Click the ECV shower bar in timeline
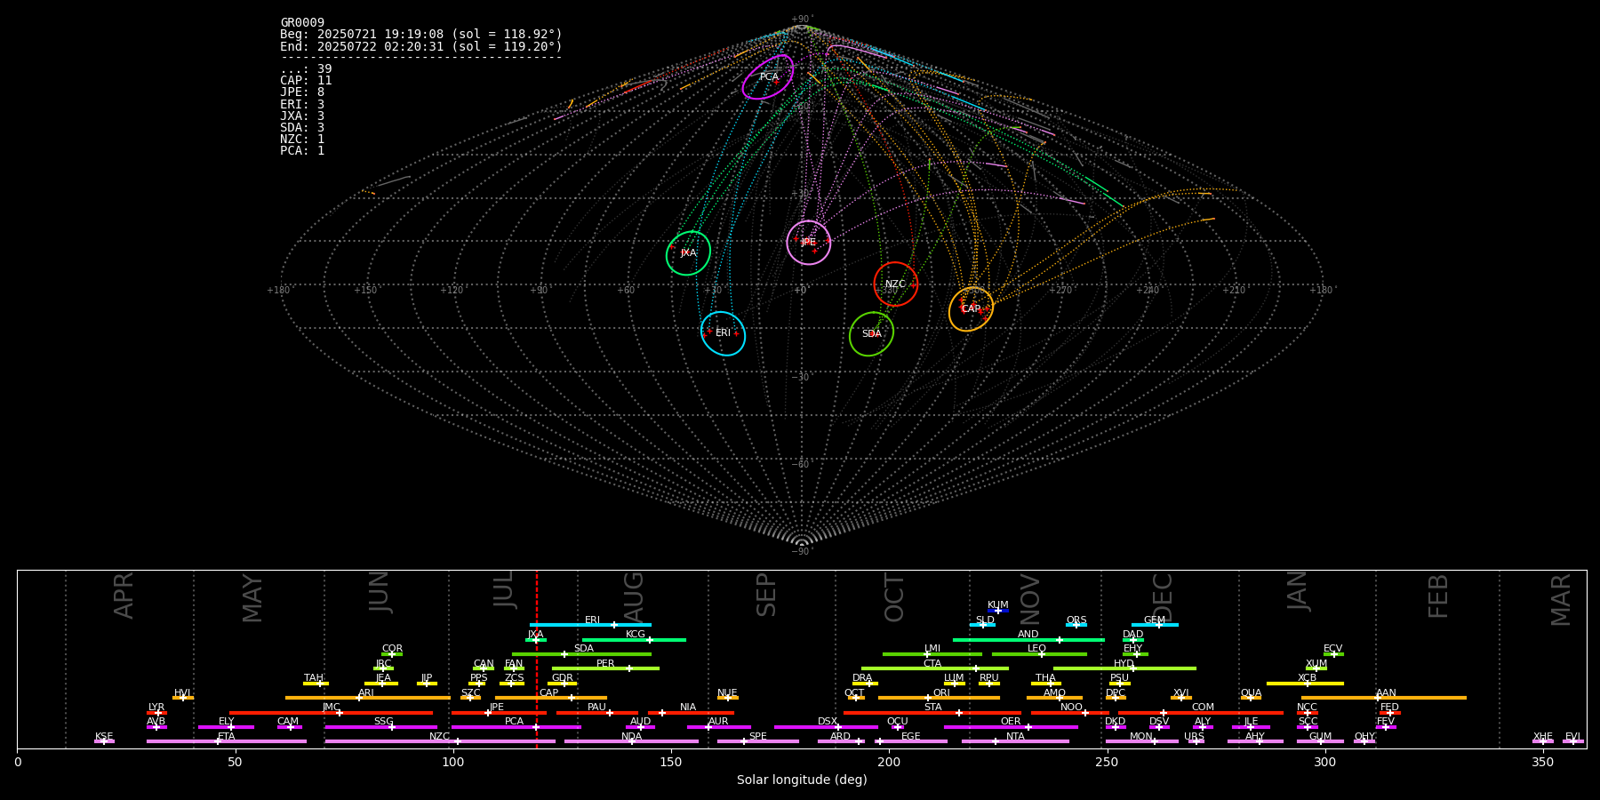The image size is (1600, 800). (1333, 654)
